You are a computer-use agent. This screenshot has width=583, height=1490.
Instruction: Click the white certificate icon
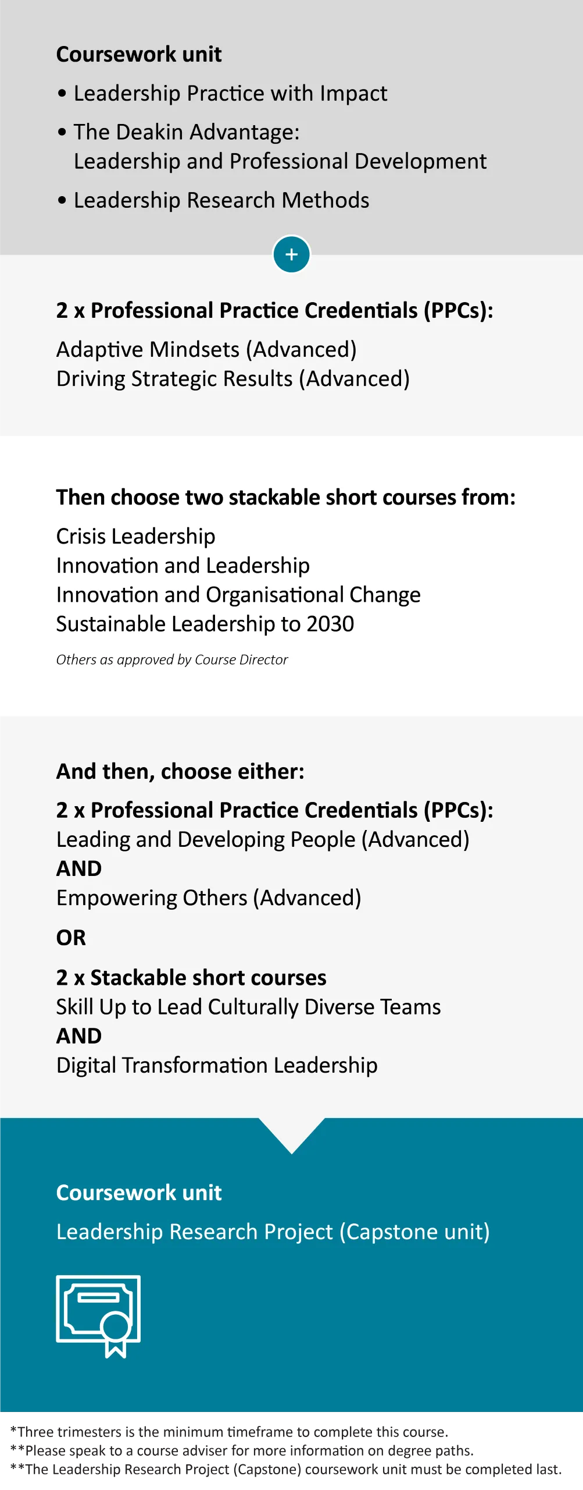point(98,1315)
